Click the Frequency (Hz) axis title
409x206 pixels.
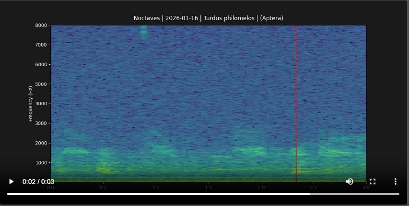point(31,104)
